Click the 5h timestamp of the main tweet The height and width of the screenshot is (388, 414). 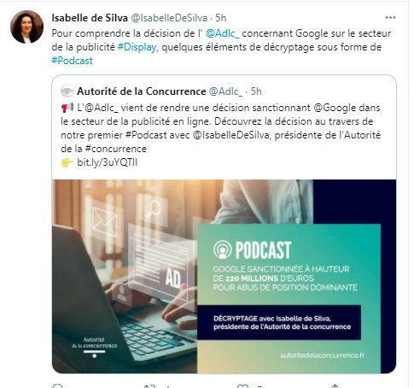tap(220, 18)
